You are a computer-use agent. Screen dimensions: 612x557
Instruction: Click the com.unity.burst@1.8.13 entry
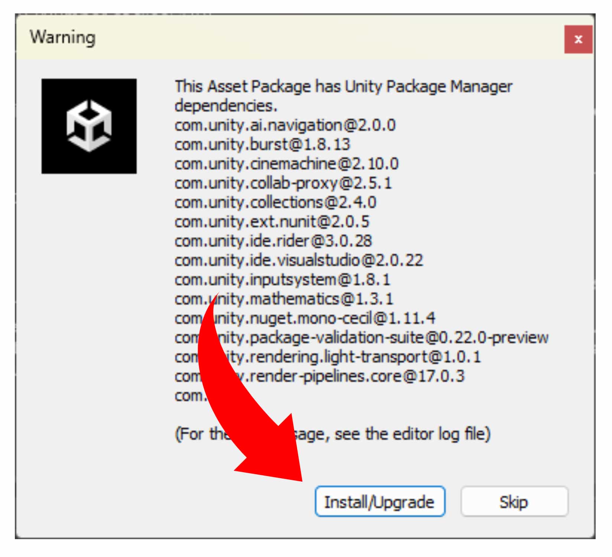pos(262,144)
